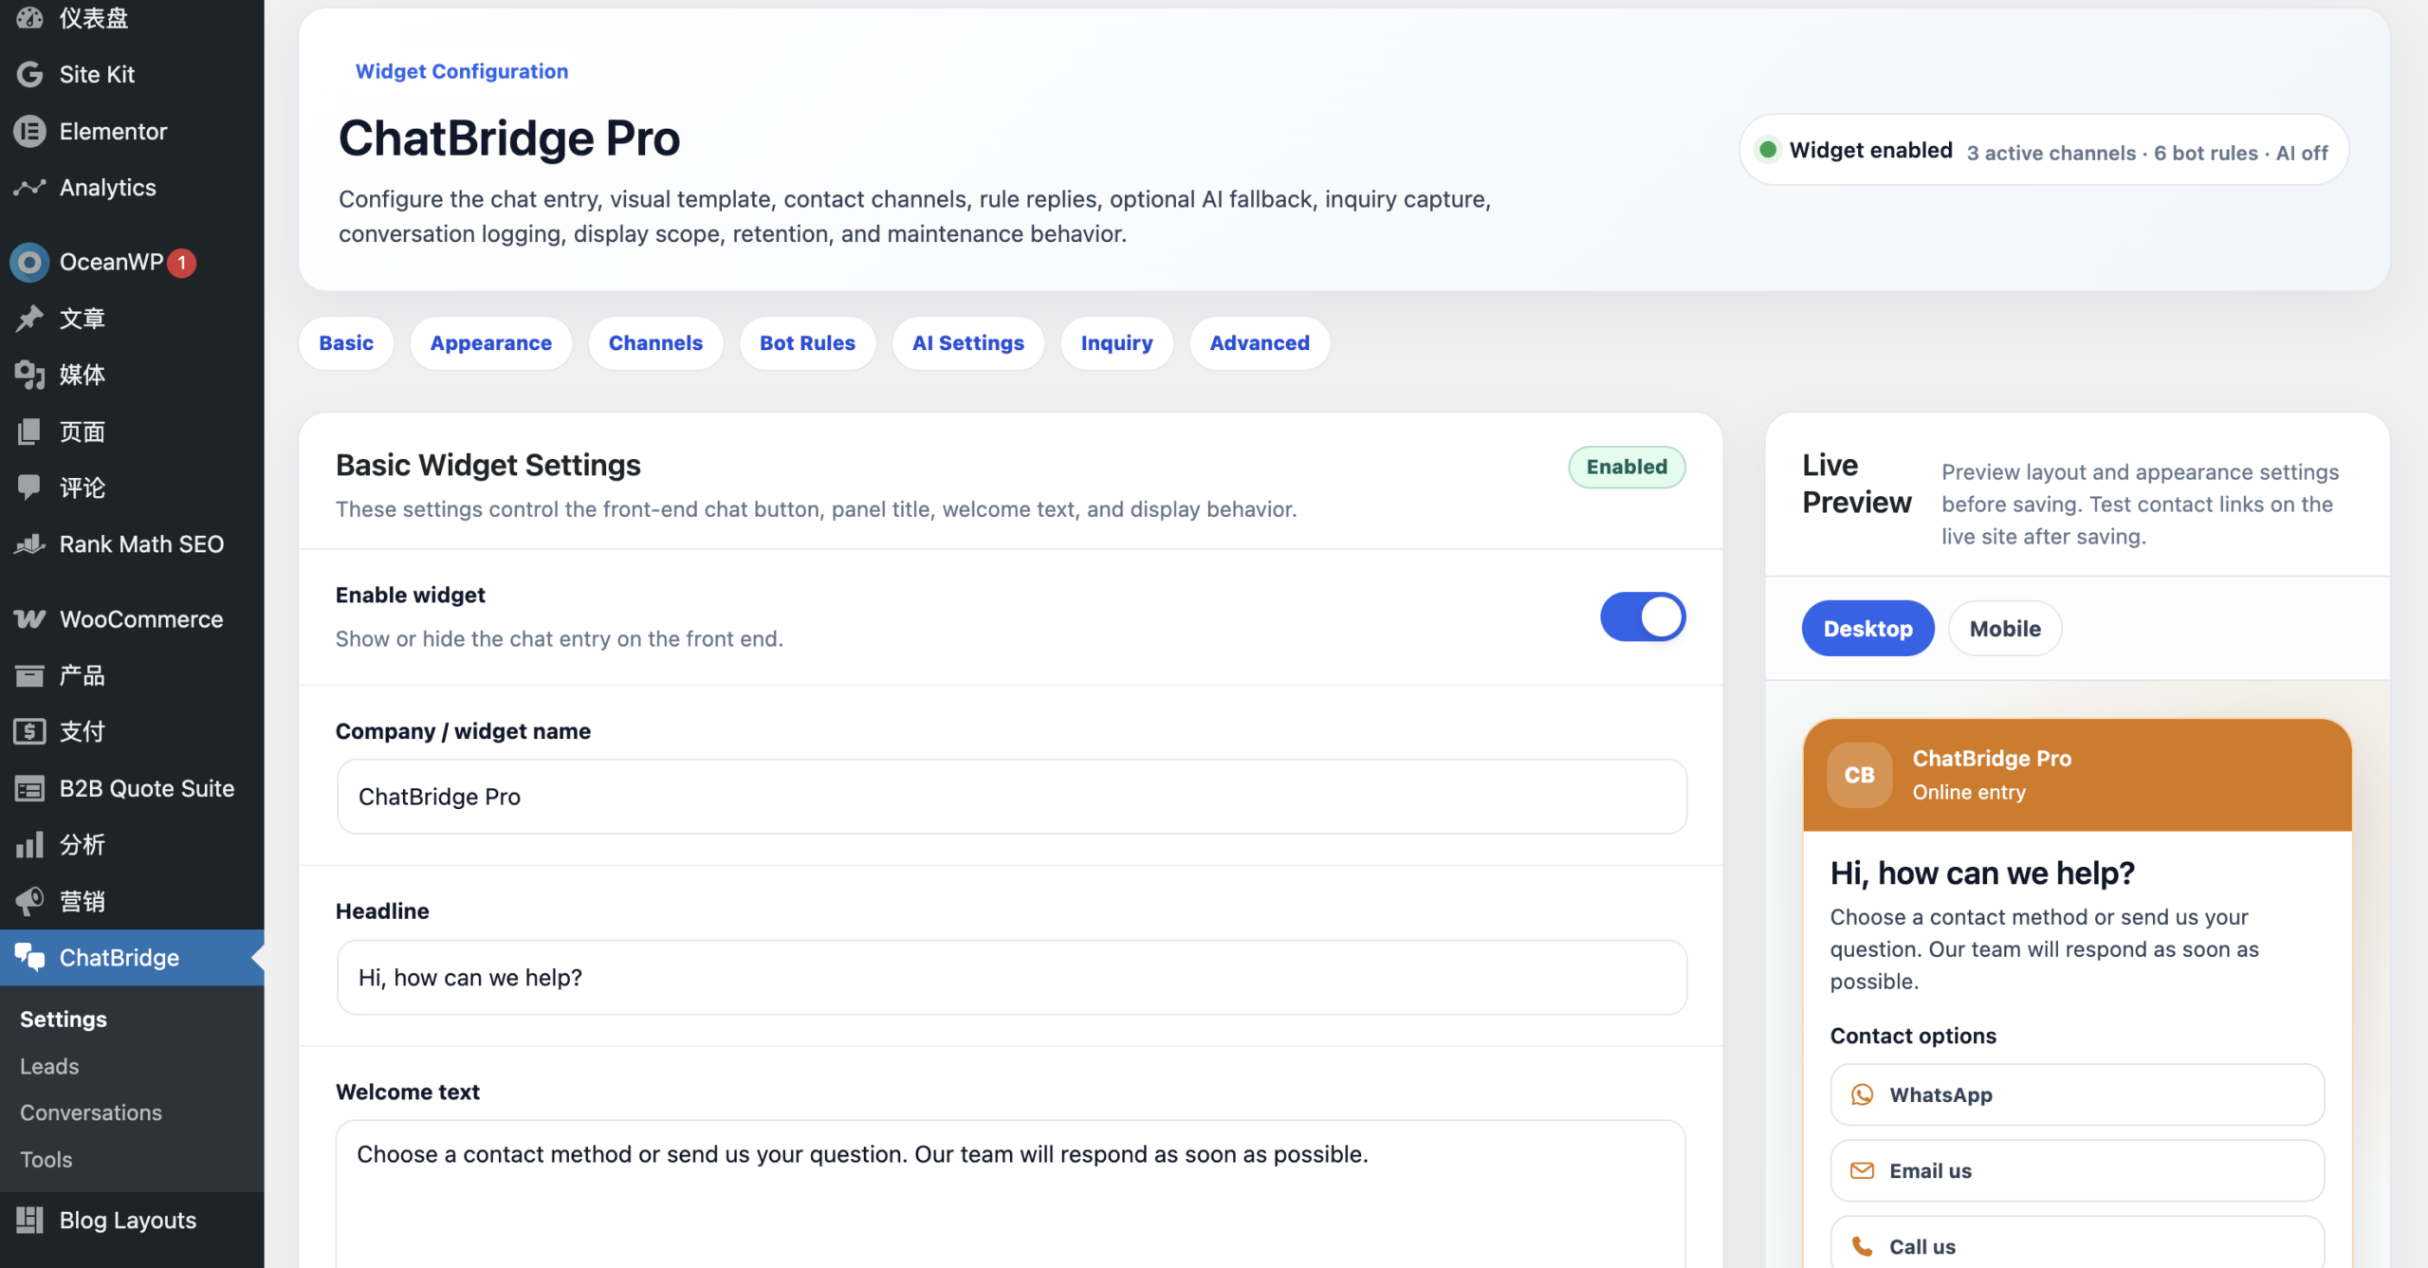Open Elementor menu label
The width and height of the screenshot is (2428, 1268).
113,131
